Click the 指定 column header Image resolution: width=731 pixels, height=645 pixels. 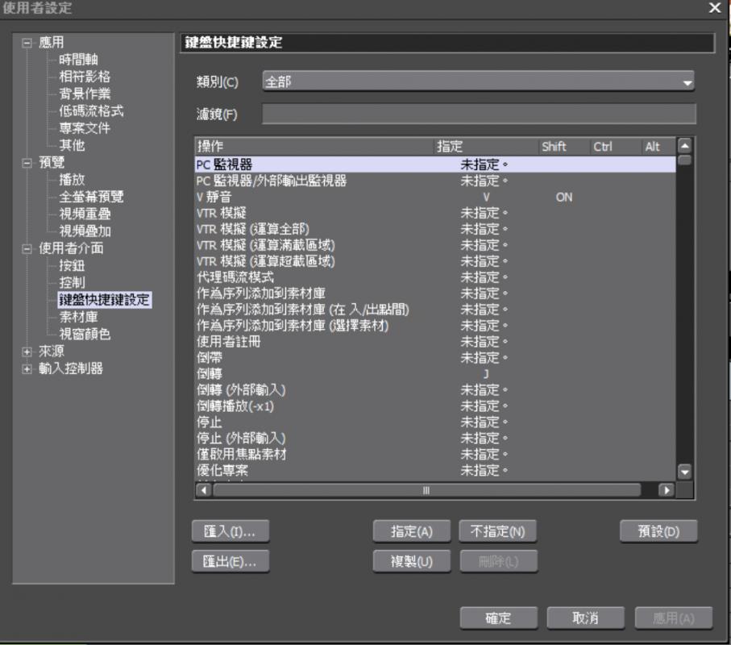click(x=486, y=147)
